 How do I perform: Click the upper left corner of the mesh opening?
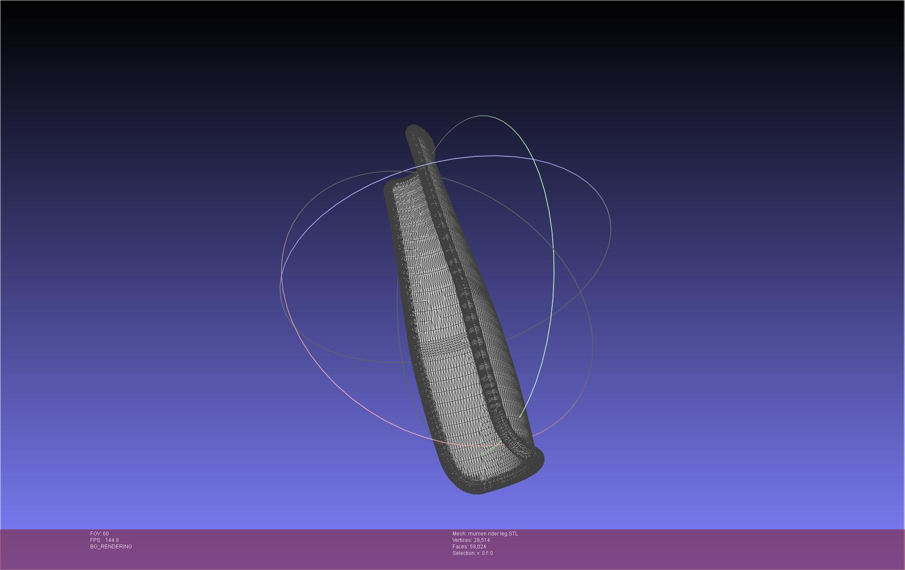click(390, 187)
